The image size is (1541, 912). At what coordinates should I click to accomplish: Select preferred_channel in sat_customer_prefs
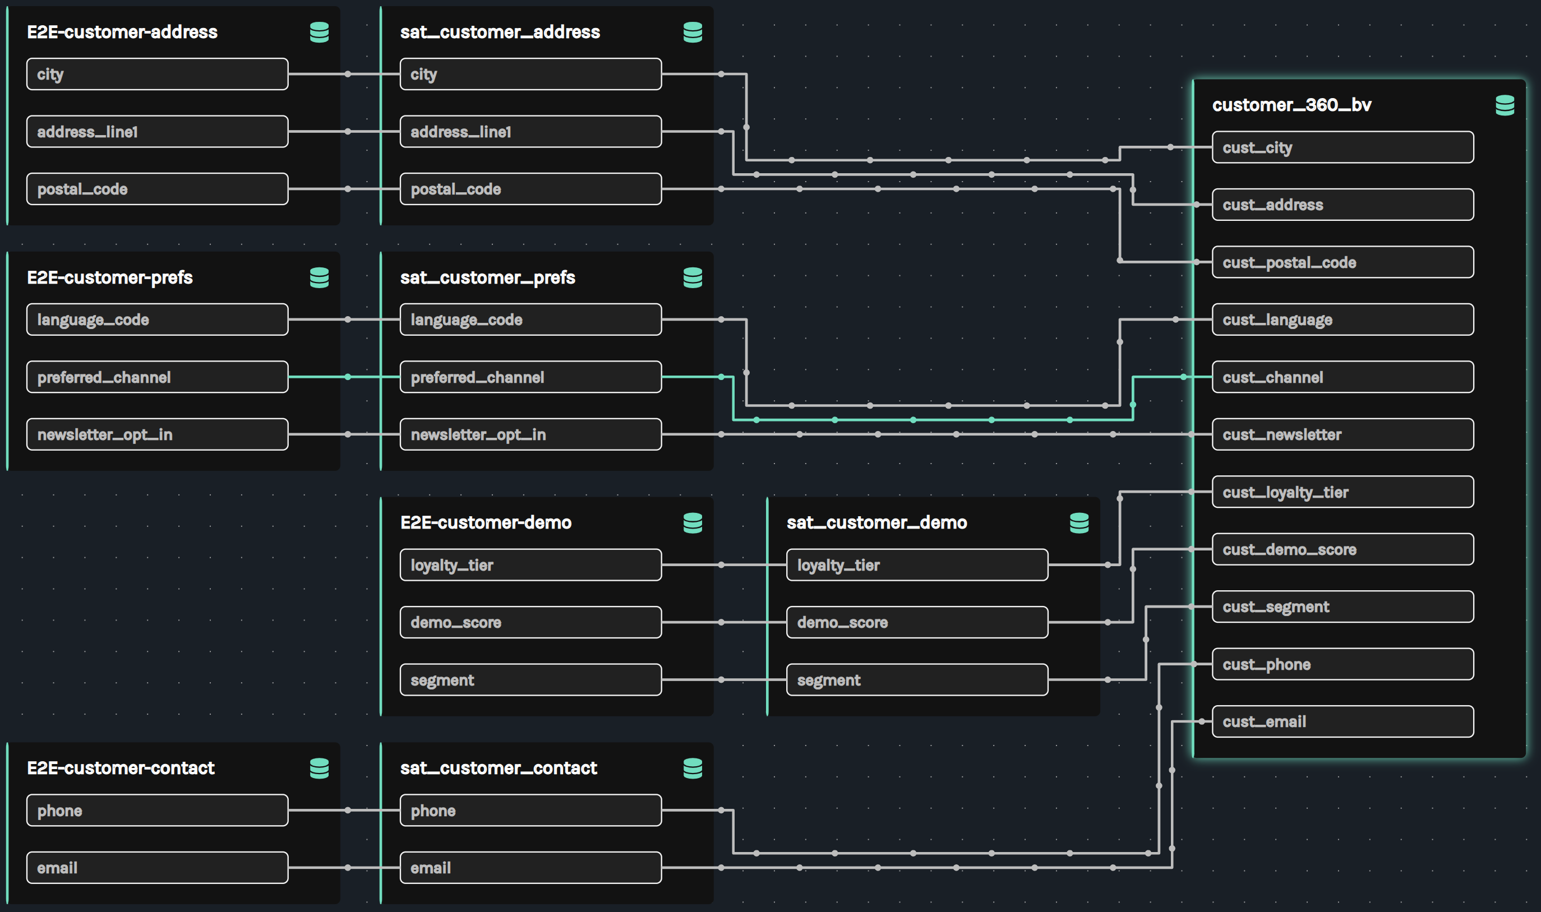[x=530, y=377]
